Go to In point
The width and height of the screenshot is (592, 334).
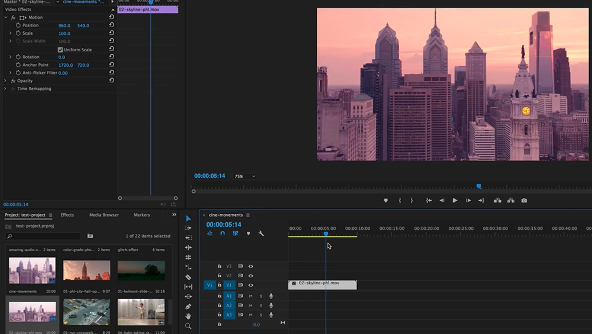click(429, 201)
